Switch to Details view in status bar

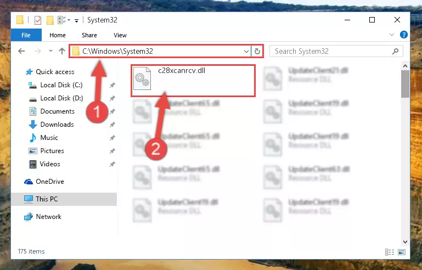click(390, 252)
